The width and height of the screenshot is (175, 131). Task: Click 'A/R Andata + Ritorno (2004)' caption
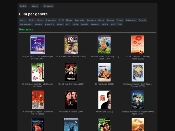(71, 112)
